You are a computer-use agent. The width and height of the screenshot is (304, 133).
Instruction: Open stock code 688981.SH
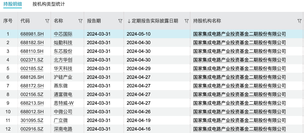pyautogui.click(x=32, y=34)
